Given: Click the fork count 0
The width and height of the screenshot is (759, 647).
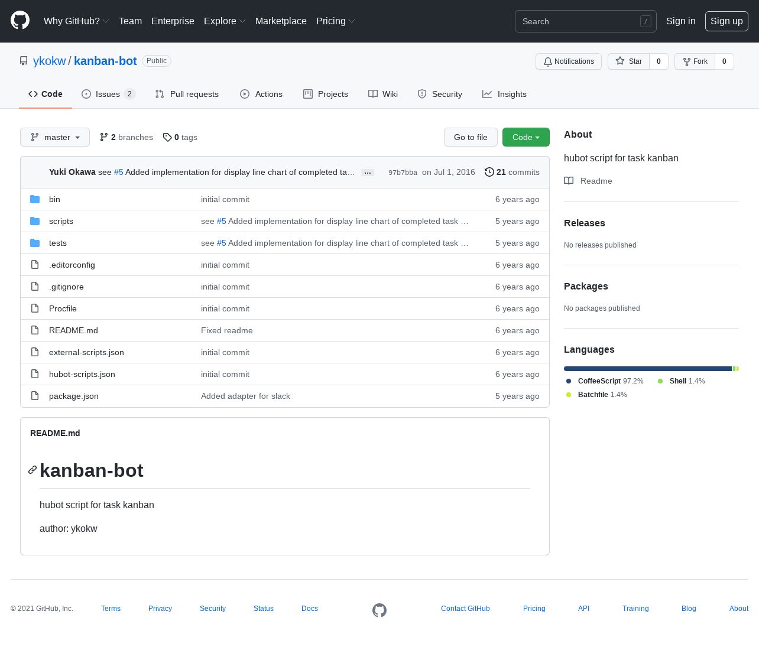Looking at the screenshot, I should 724,61.
